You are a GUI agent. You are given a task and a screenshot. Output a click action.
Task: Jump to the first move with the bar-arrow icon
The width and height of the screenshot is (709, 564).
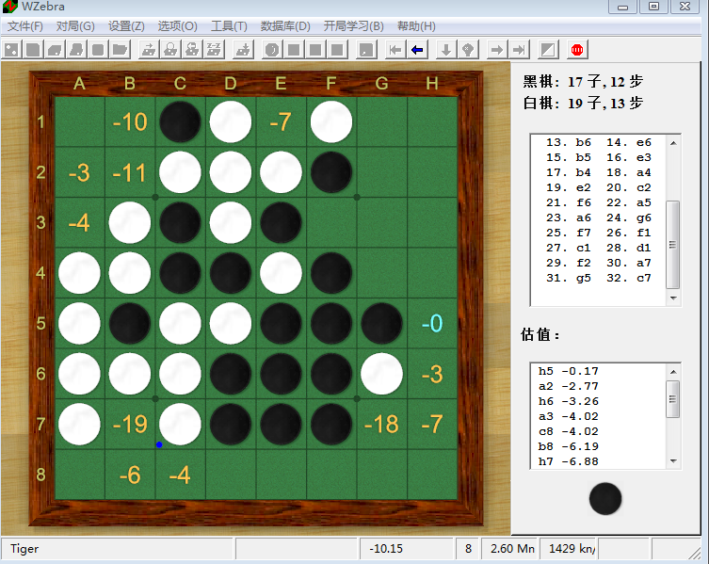395,49
